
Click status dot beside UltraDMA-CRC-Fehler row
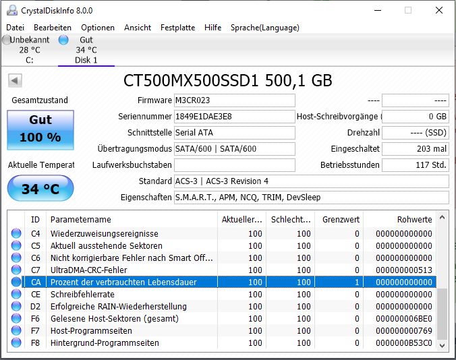[x=16, y=270]
